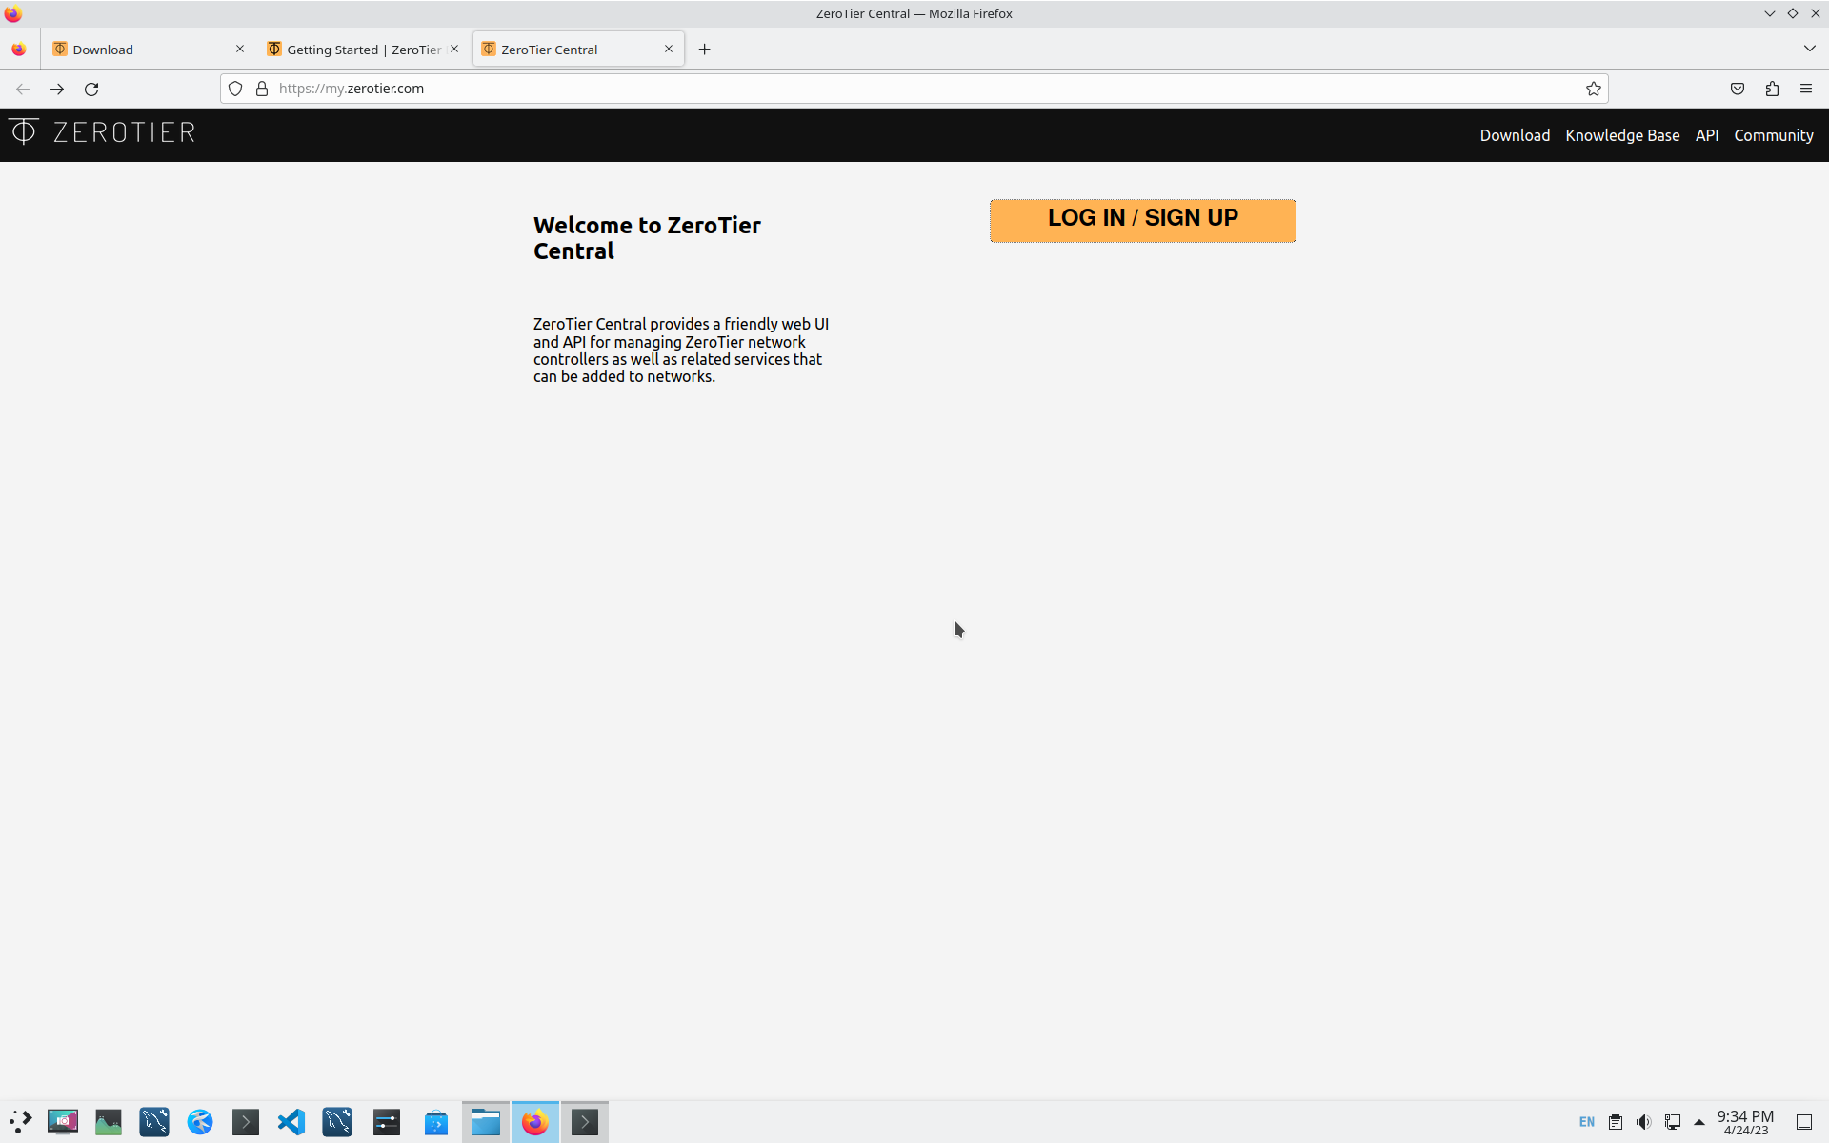This screenshot has width=1829, height=1143.
Task: Switch to Getting Started ZeroTier tab
Action: coord(362,50)
